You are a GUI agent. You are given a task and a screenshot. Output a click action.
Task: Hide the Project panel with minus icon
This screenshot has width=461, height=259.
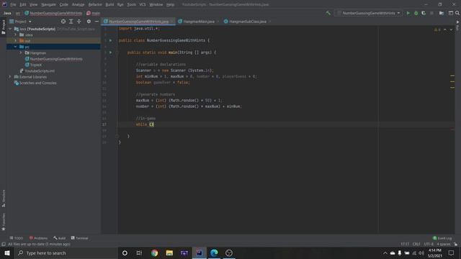pyautogui.click(x=97, y=22)
